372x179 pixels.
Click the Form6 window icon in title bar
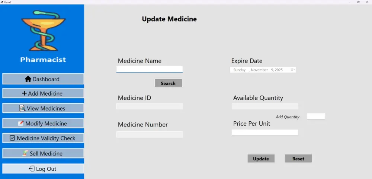pyautogui.click(x=2, y=2)
